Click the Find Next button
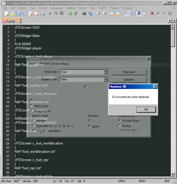The image size is (177, 184). click(x=129, y=72)
